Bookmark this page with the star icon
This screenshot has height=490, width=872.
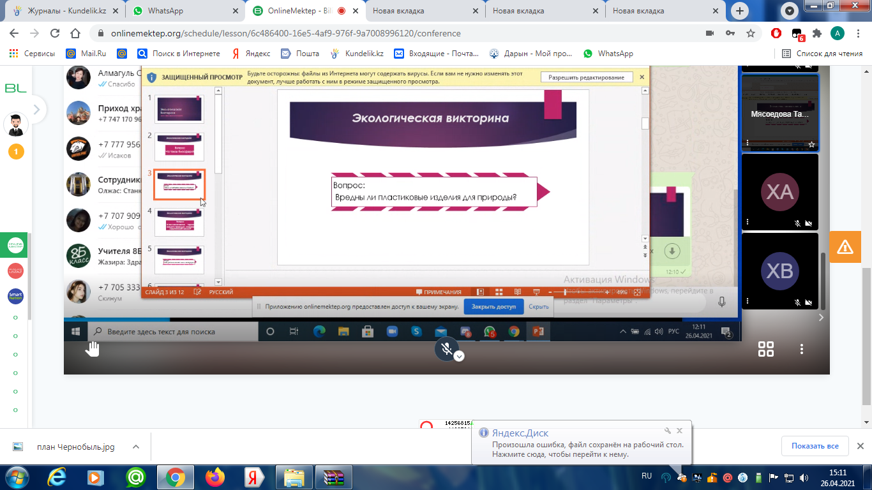click(751, 33)
